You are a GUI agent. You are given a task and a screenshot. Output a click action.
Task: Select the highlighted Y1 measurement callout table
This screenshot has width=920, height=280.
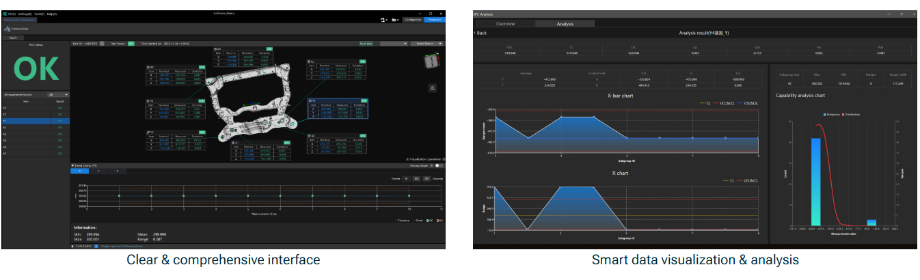pyautogui.click(x=338, y=108)
